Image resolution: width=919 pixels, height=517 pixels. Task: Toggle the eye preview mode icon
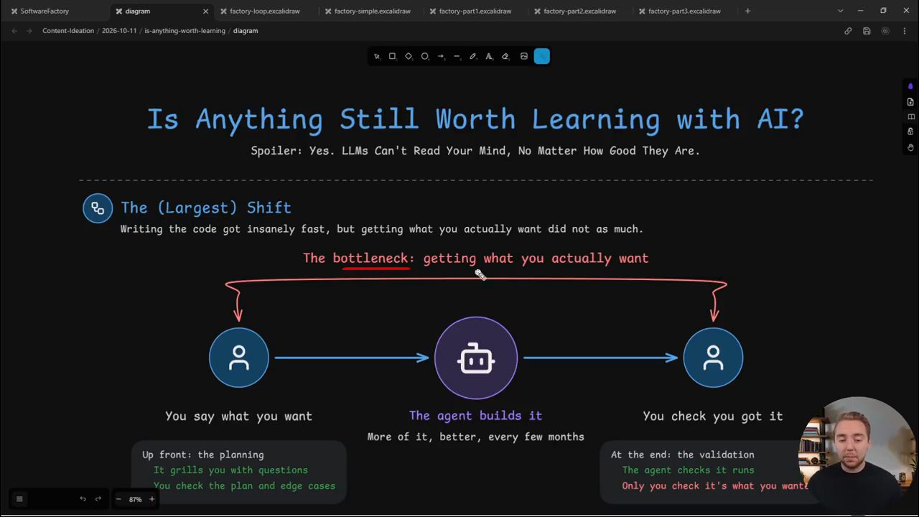pos(885,31)
